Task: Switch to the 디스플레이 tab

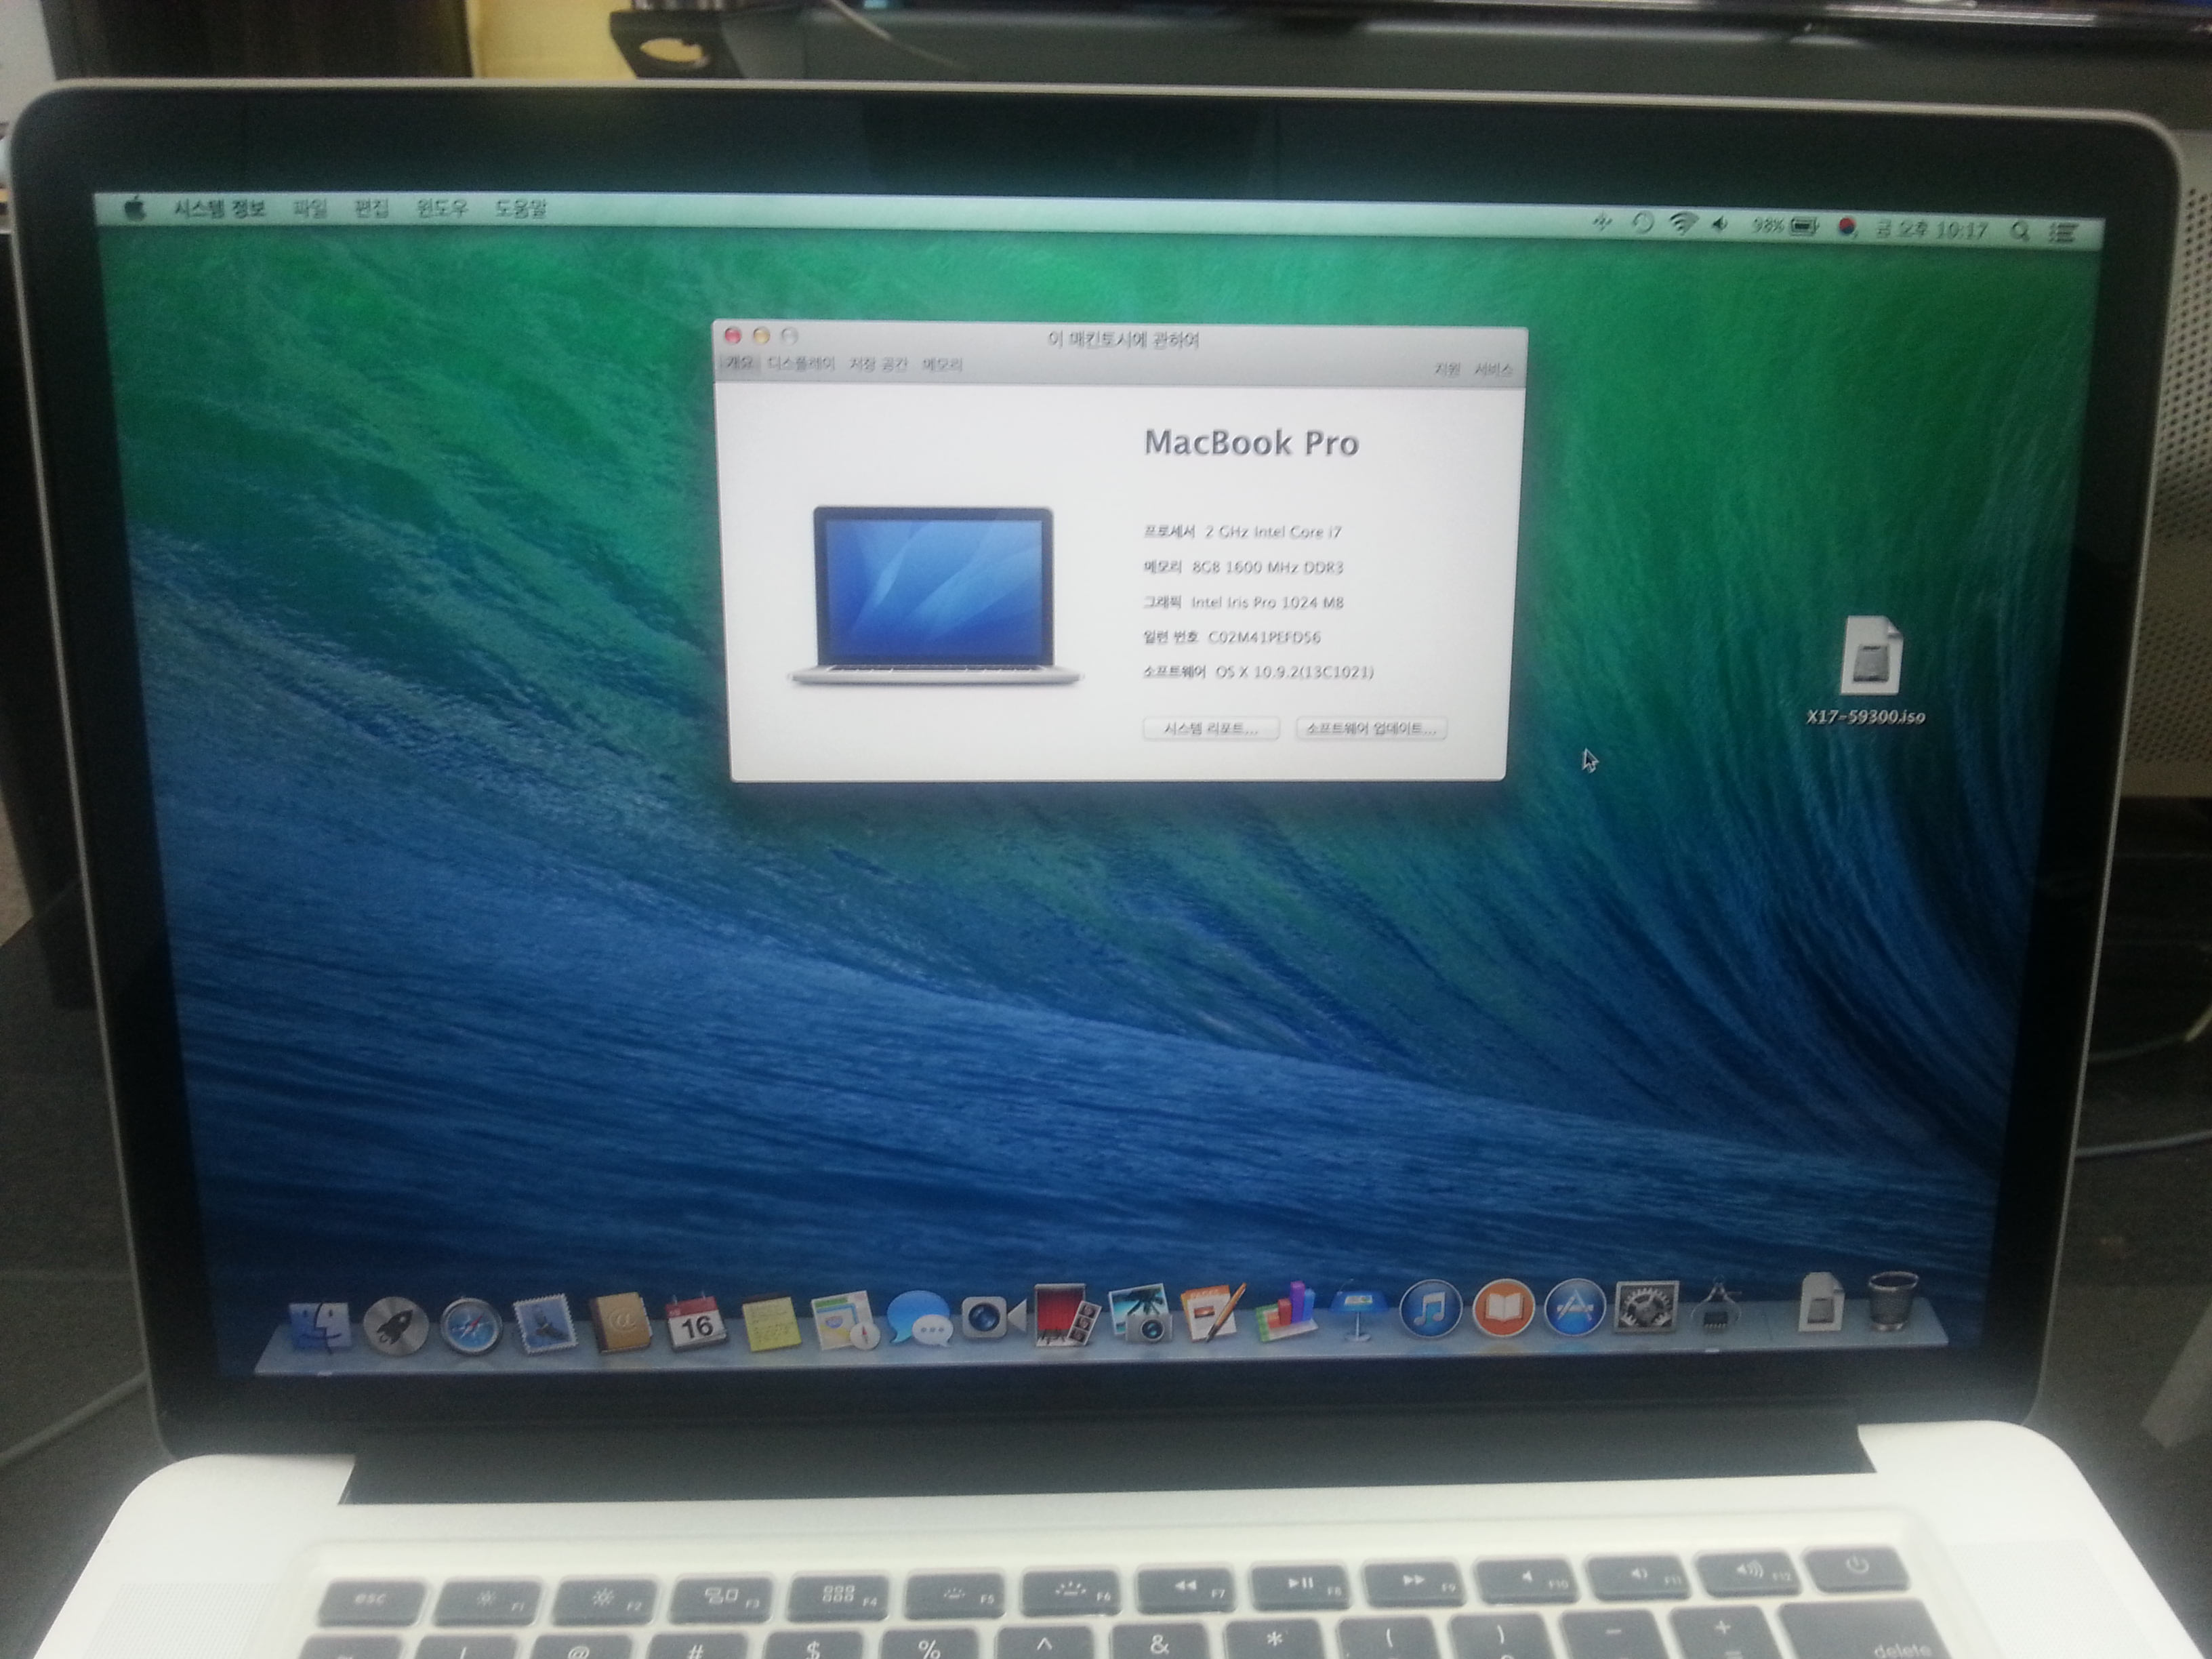Action: (801, 363)
